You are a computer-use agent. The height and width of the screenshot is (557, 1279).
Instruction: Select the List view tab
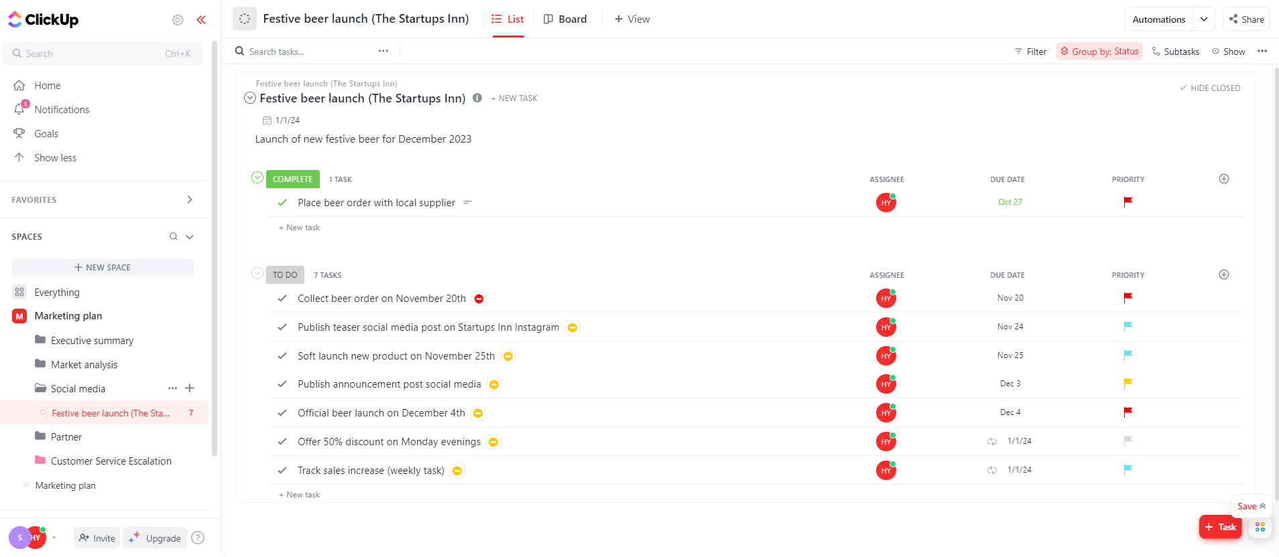tap(508, 19)
